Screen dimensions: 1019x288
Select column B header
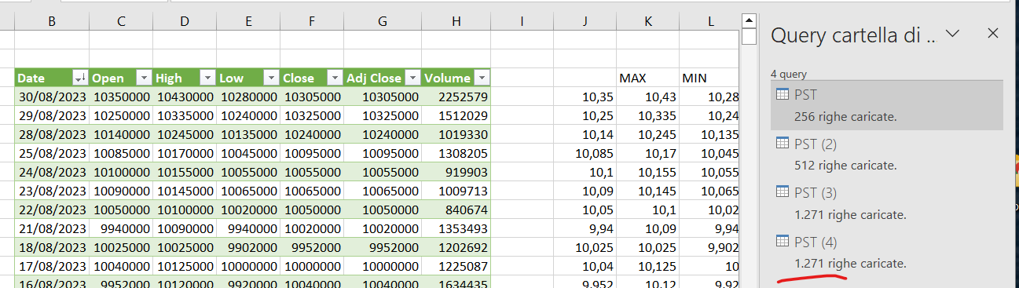(52, 22)
